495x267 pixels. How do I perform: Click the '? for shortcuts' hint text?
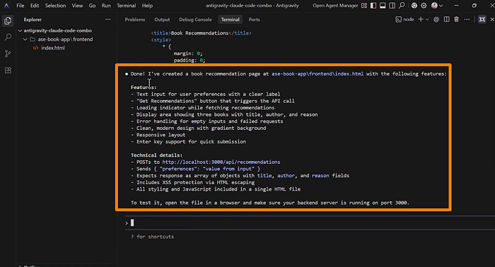click(x=152, y=237)
